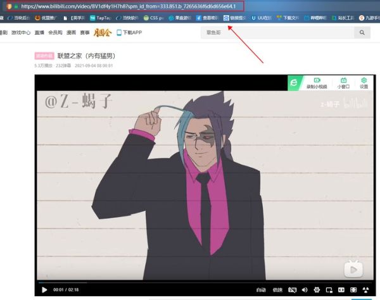
Task: Open the 自动 quality selector
Action: [x=261, y=290]
